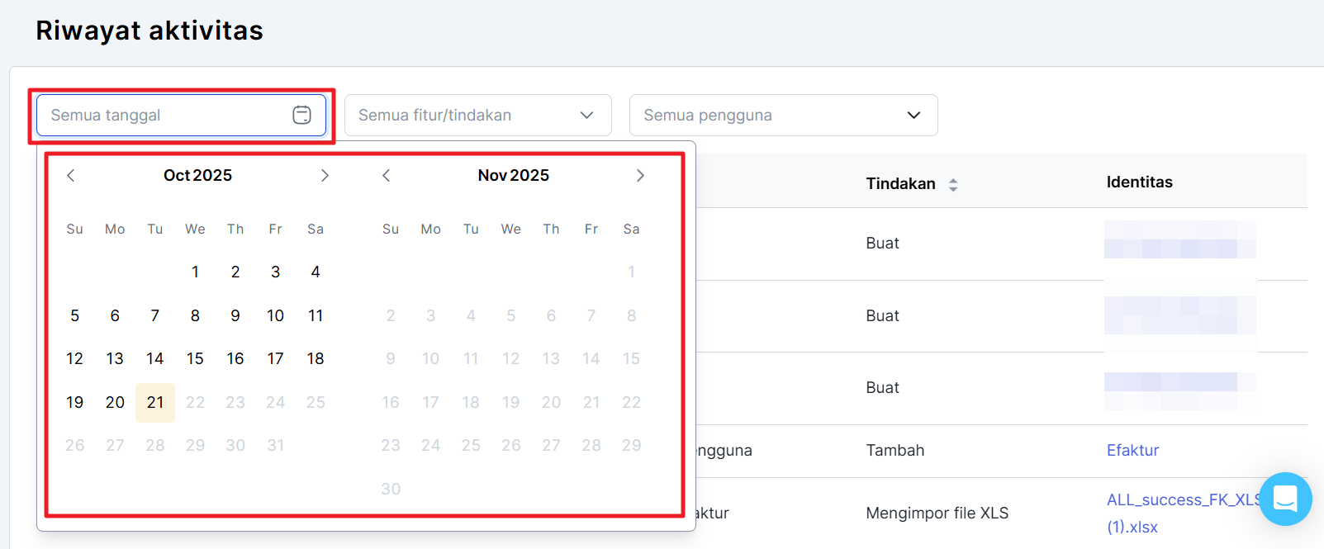Click October 20 in the calendar
1324x549 pixels.
(x=115, y=403)
